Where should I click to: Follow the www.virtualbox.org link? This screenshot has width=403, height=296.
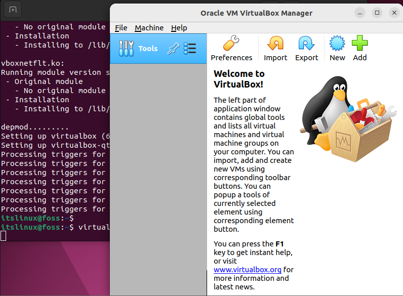point(248,270)
